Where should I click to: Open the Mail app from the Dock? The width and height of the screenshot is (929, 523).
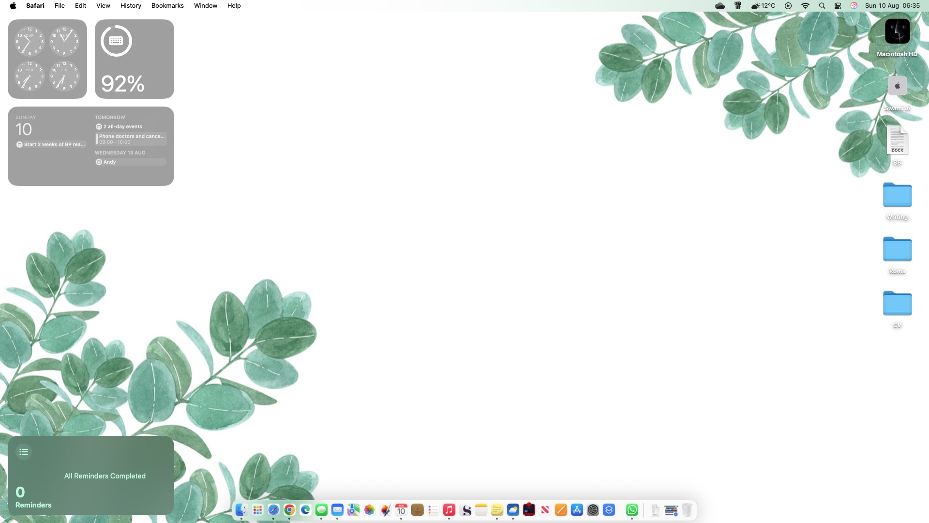click(x=337, y=510)
